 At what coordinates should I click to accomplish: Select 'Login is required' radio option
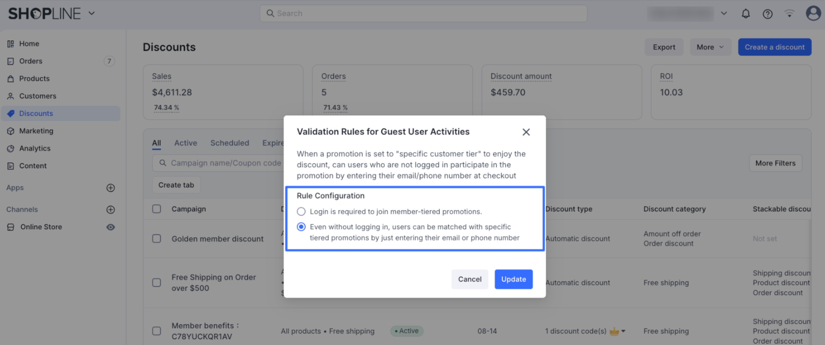tap(301, 211)
